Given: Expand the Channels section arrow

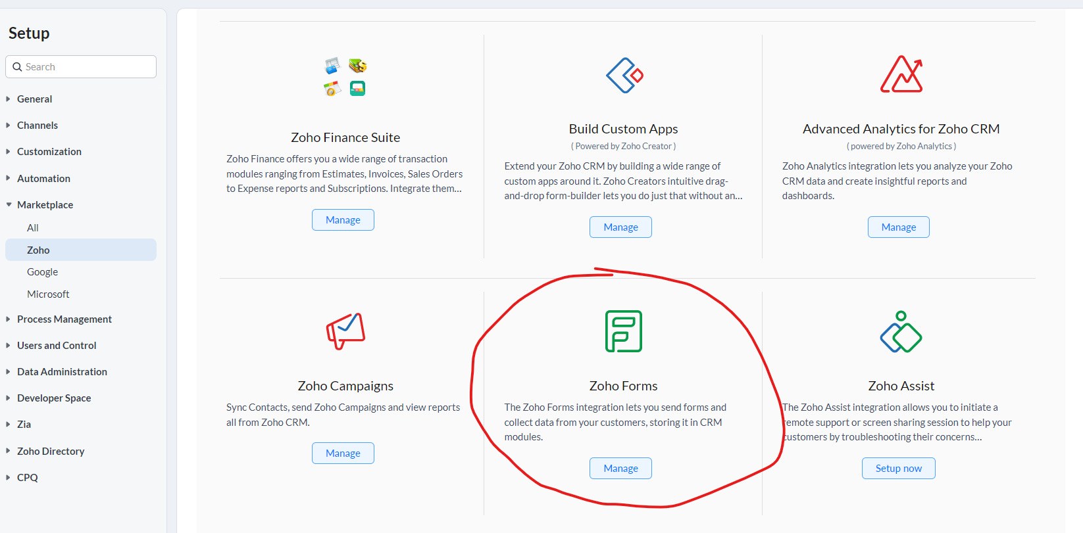Looking at the screenshot, I should (x=9, y=126).
